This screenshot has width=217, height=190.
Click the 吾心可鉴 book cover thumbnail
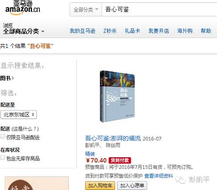(x=117, y=96)
